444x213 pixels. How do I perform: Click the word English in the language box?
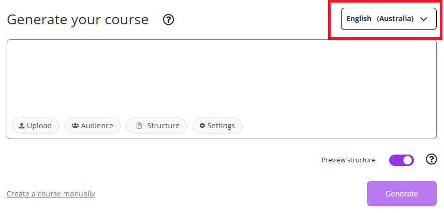coord(359,19)
